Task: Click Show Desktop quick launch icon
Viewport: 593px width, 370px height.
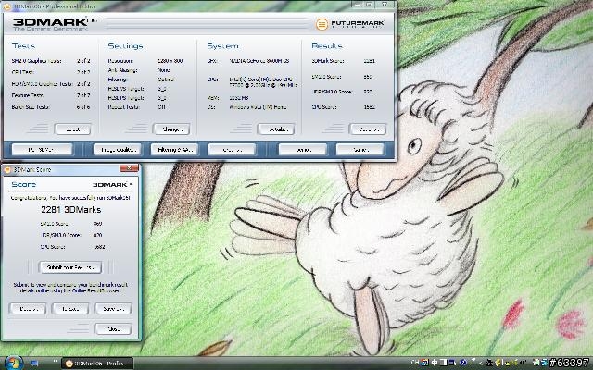Action: pos(34,364)
